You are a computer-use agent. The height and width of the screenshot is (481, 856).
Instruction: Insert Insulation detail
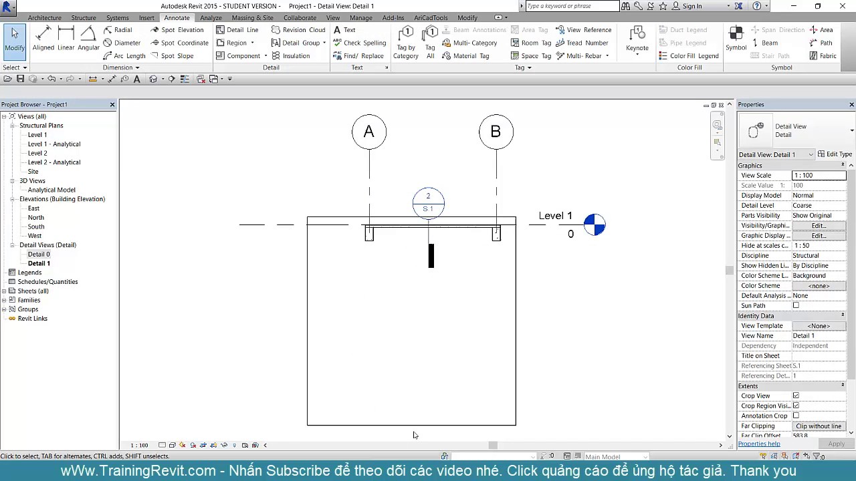coord(290,56)
